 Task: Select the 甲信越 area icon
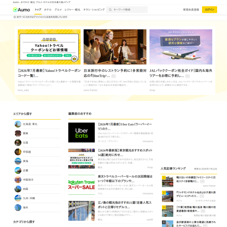[18, 152]
